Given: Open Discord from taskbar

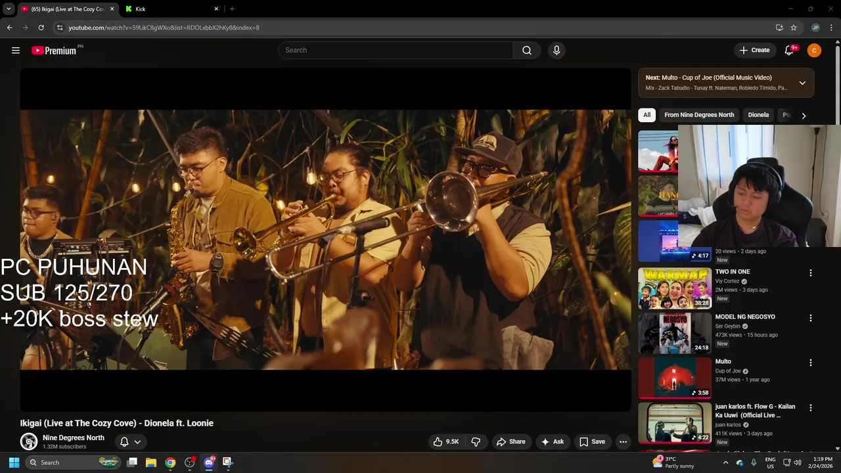Looking at the screenshot, I should pyautogui.click(x=209, y=462).
